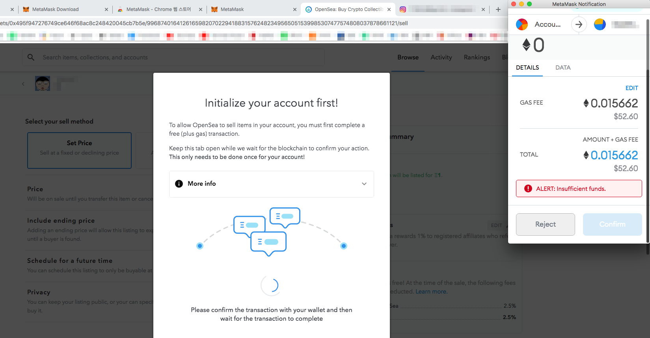Click the Ethereum diamond beside zero amount
The height and width of the screenshot is (338, 650).
pos(526,44)
